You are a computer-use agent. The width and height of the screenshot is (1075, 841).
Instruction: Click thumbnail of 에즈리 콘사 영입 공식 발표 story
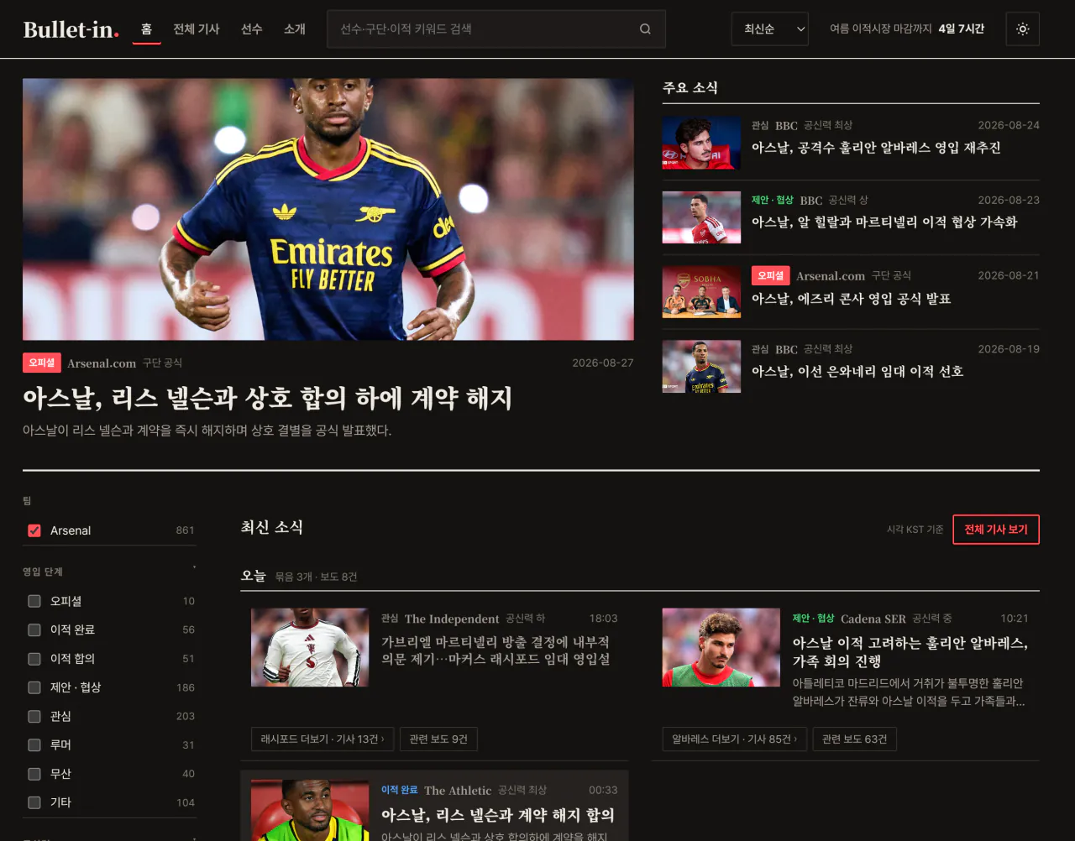701,292
